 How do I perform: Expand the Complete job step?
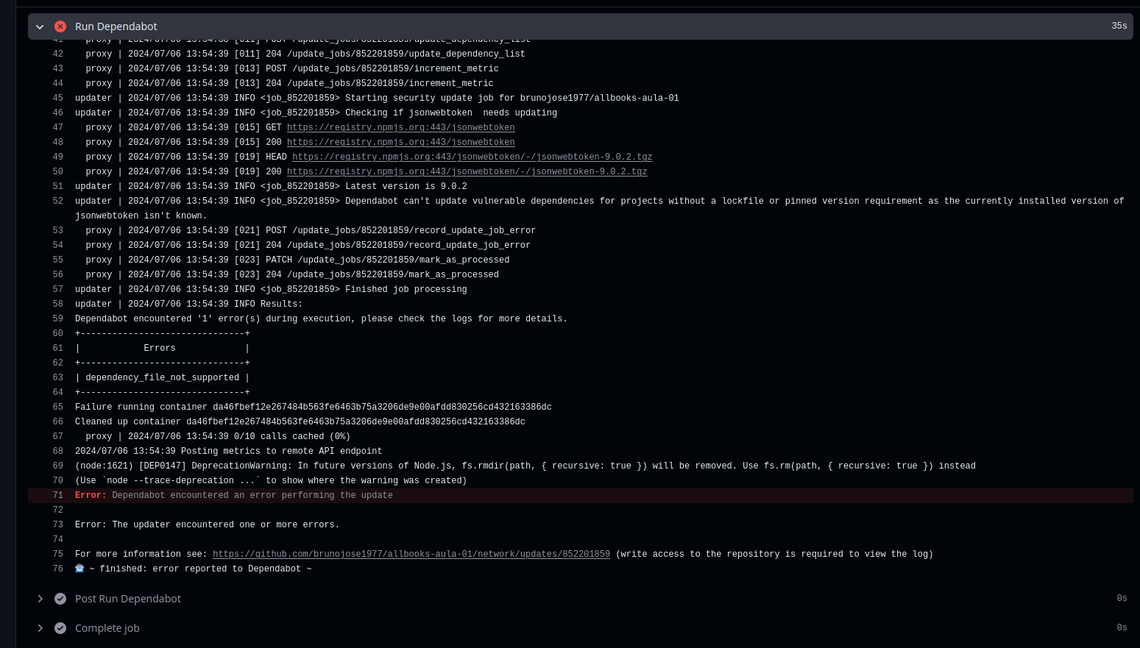click(x=40, y=628)
